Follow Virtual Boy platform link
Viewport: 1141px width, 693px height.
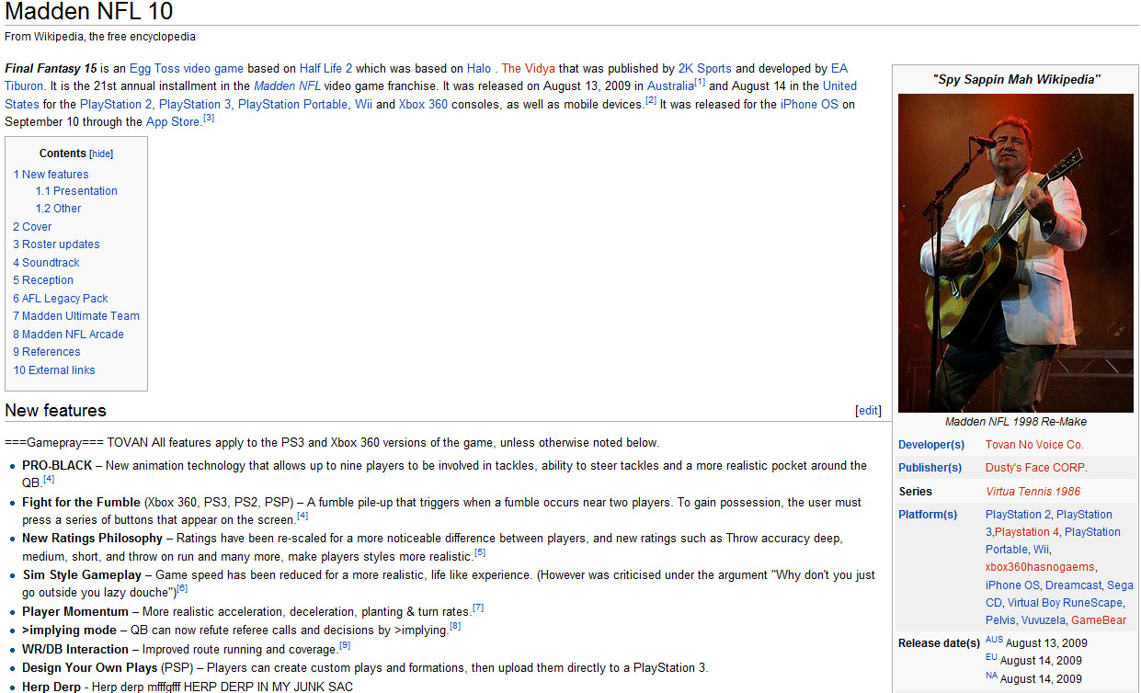click(x=1034, y=603)
